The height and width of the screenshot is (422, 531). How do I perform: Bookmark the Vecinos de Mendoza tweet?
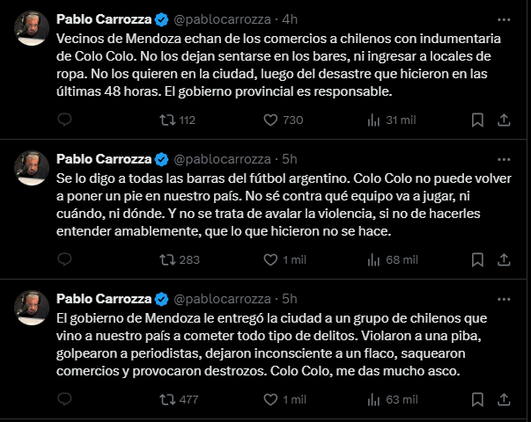[477, 120]
